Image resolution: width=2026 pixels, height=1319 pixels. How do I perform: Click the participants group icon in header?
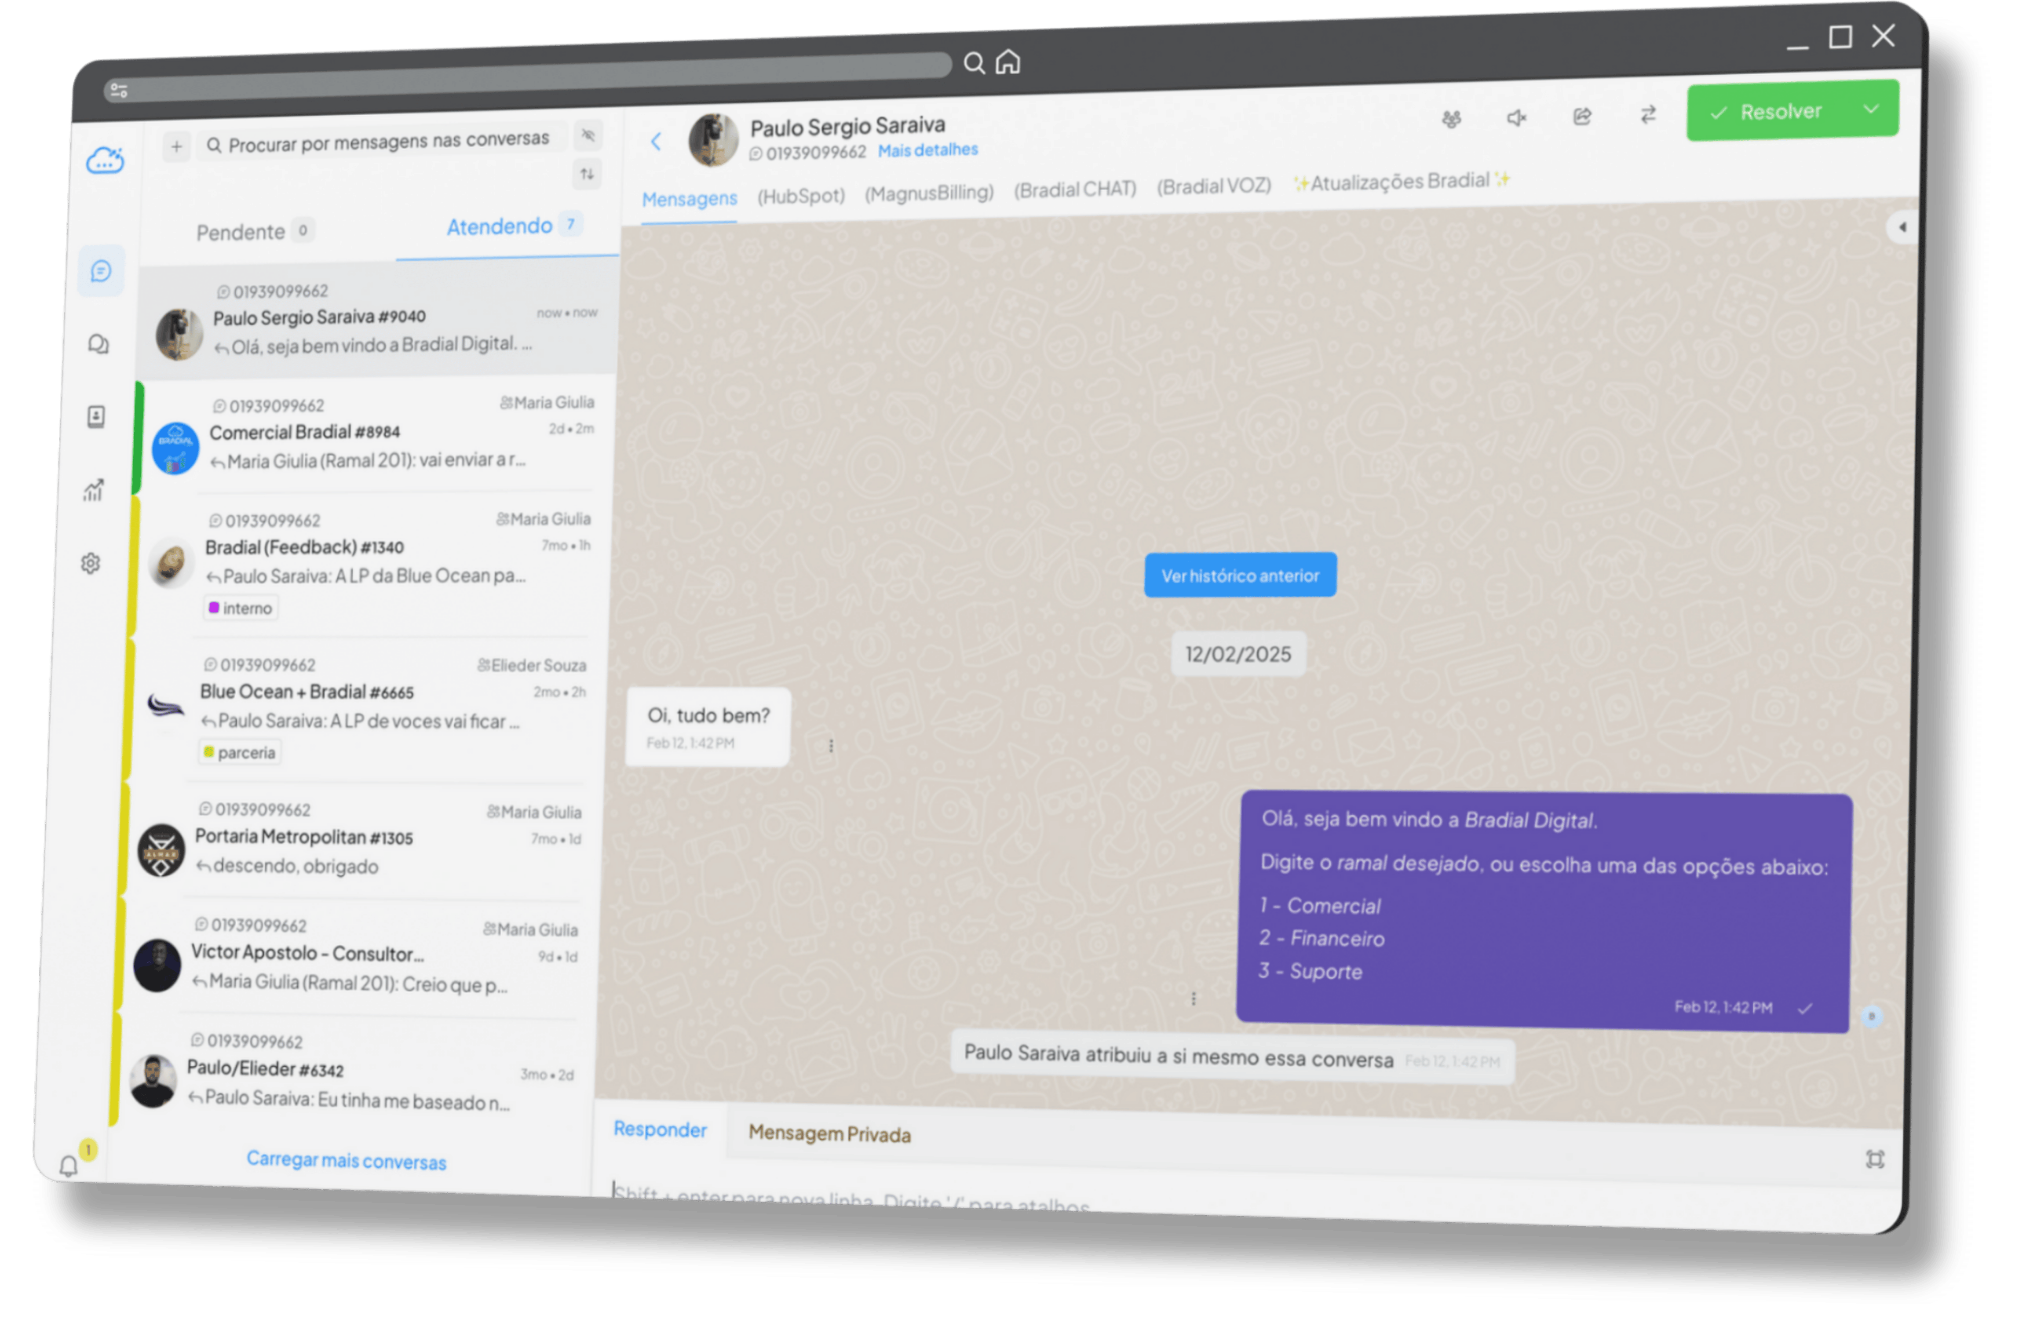pyautogui.click(x=1451, y=119)
